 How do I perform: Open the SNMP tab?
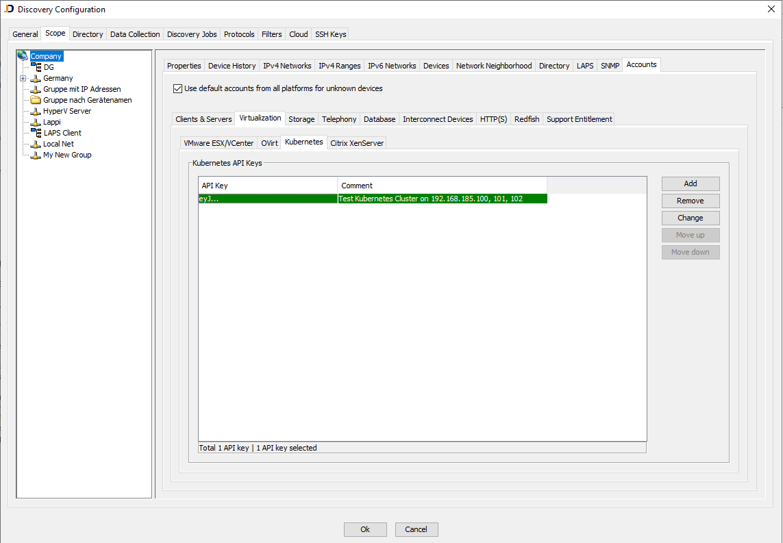(609, 65)
